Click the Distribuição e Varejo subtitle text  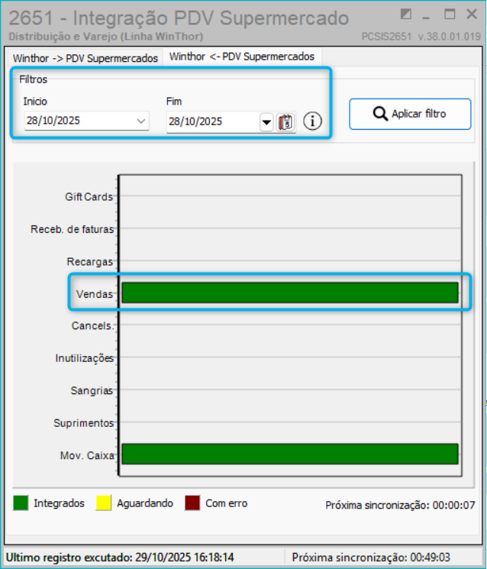[106, 37]
